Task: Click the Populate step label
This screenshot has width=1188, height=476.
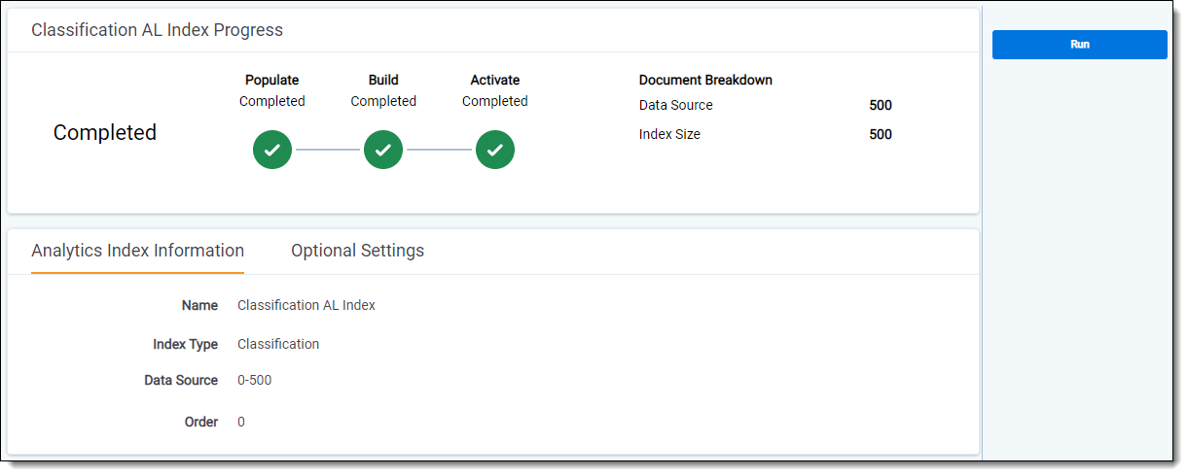Action: (x=272, y=81)
